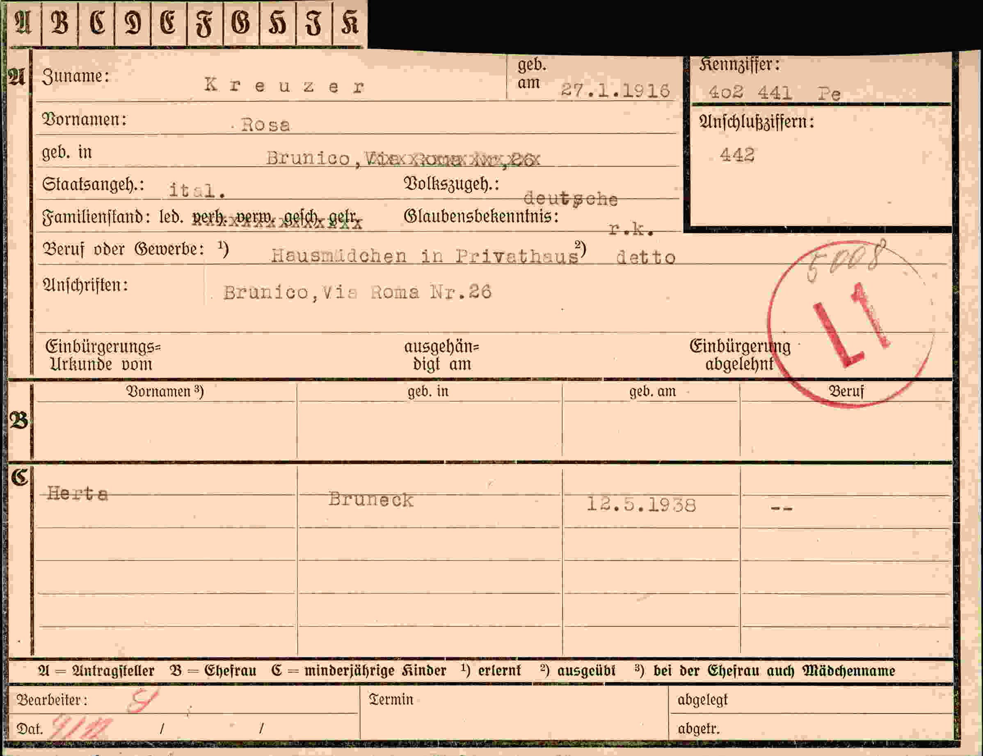Screen dimensions: 983x756
Task: Click the Volkszugeh. value 'deutsche'
Action: coord(570,199)
